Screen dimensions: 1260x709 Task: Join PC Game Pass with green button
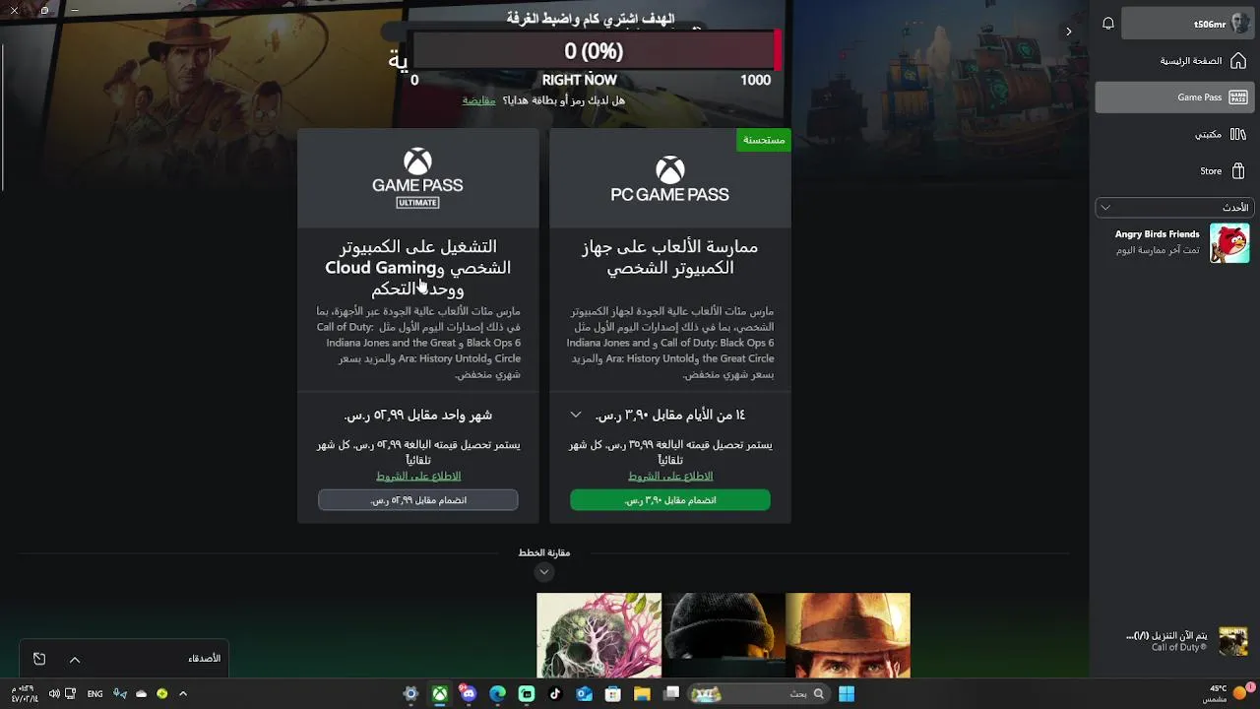coord(670,500)
